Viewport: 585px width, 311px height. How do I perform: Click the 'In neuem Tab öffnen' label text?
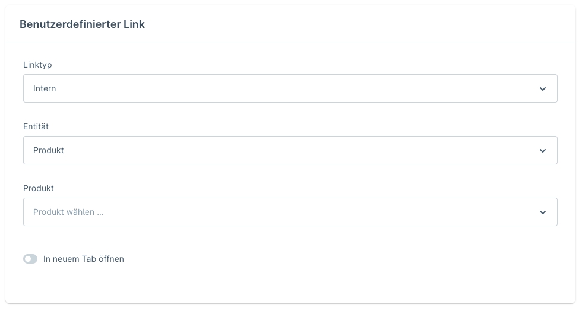[84, 259]
